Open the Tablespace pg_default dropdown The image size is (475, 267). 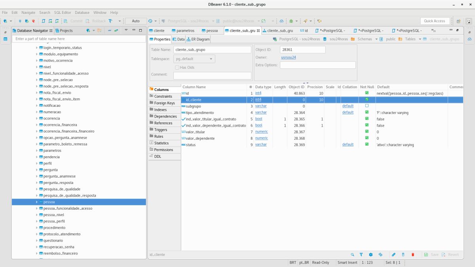coord(194,59)
